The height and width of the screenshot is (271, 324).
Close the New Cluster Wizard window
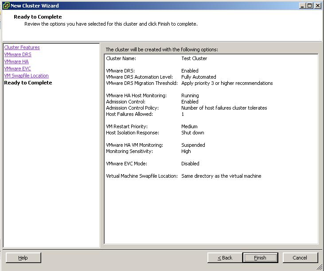[318, 6]
